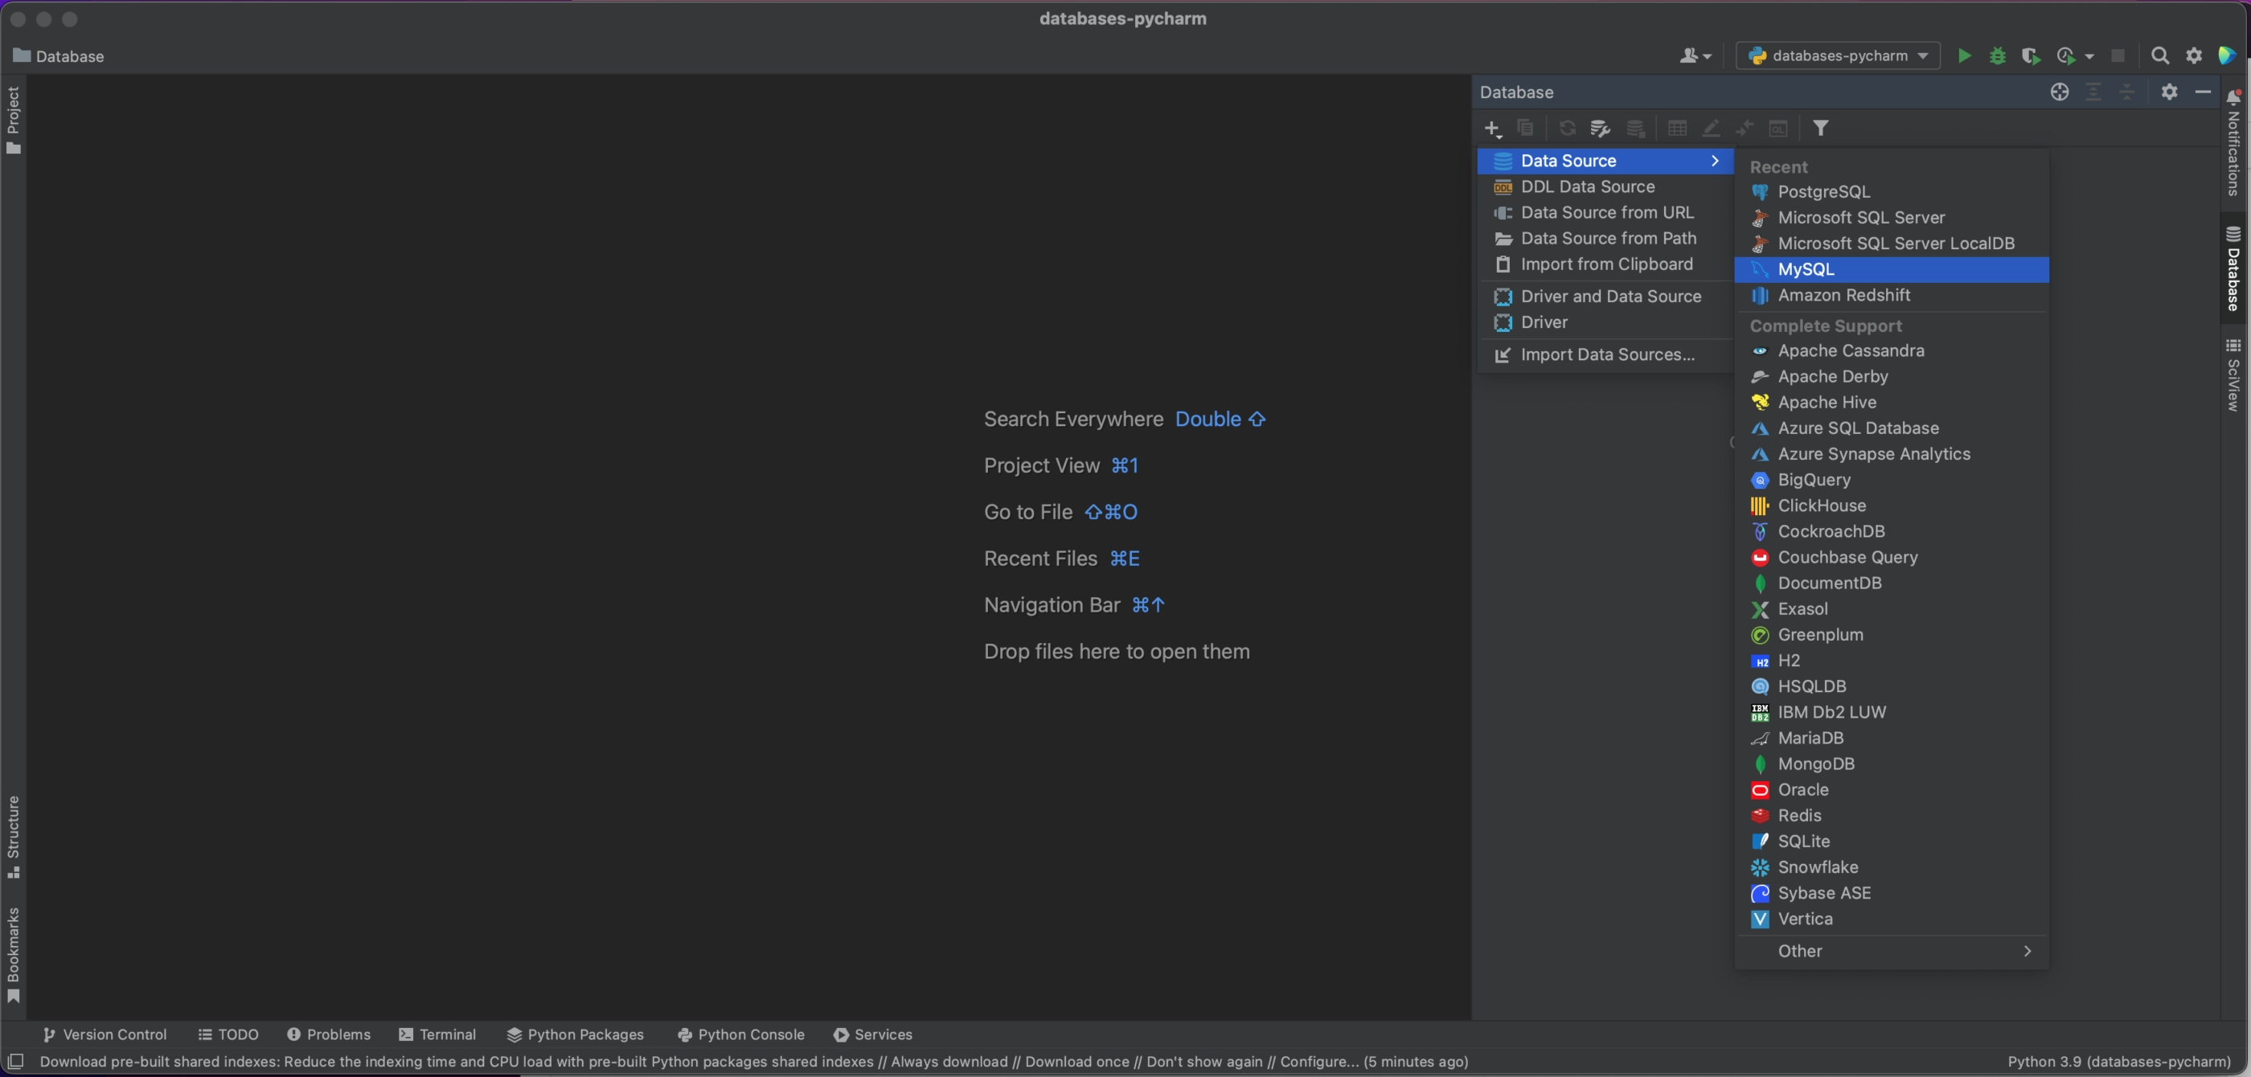Click the shared indexes notification message

pyautogui.click(x=753, y=1061)
